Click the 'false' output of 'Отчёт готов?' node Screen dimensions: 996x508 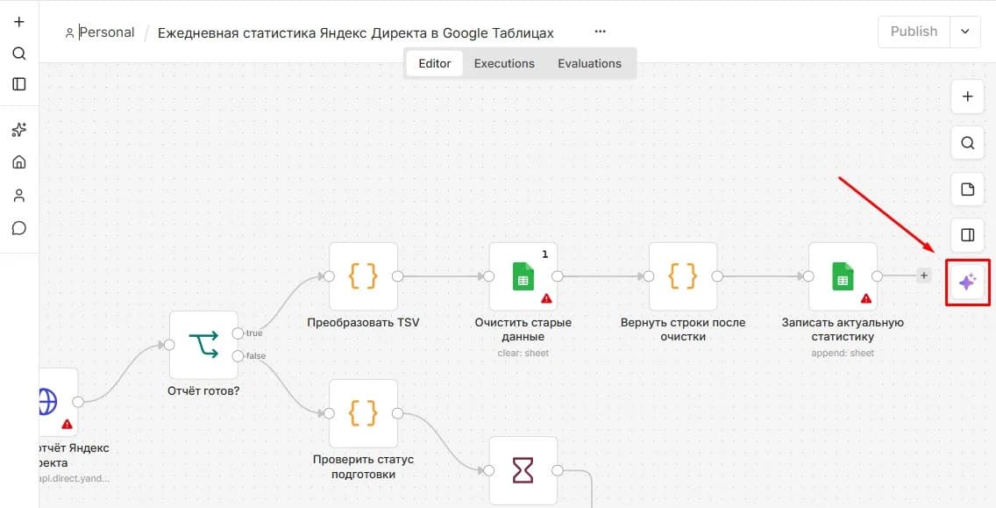tap(238, 355)
